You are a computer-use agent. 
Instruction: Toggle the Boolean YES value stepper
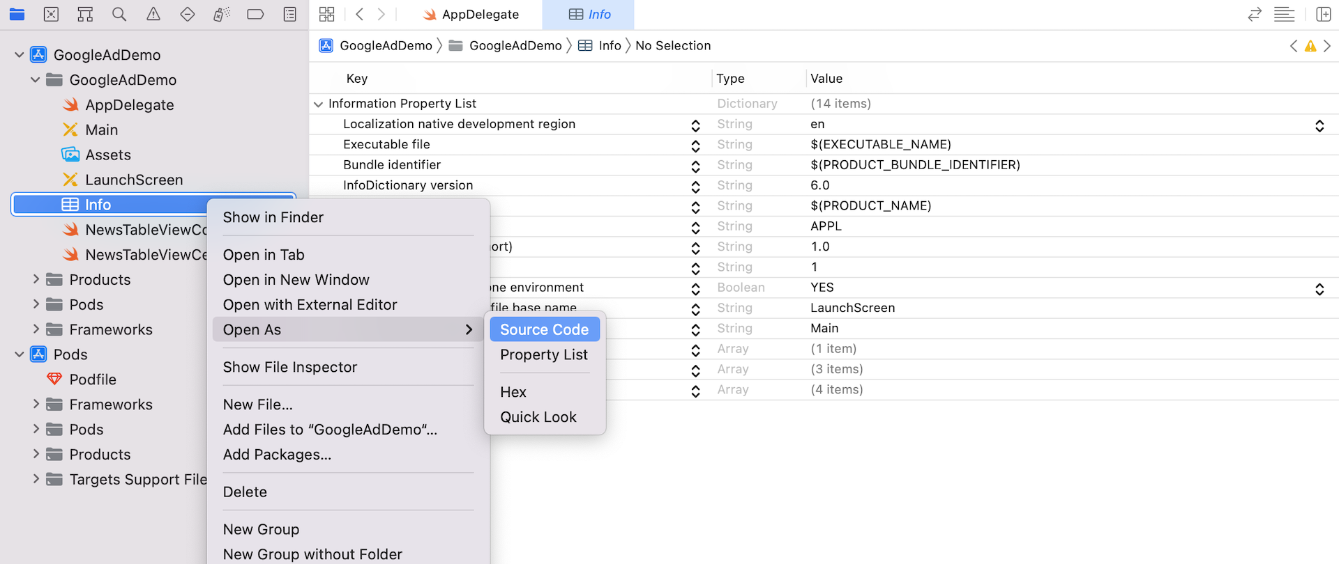(1319, 288)
